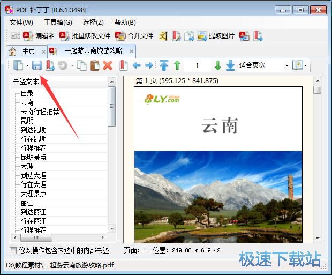
Task: Open 提取图片 extract images tool
Action: (216, 36)
